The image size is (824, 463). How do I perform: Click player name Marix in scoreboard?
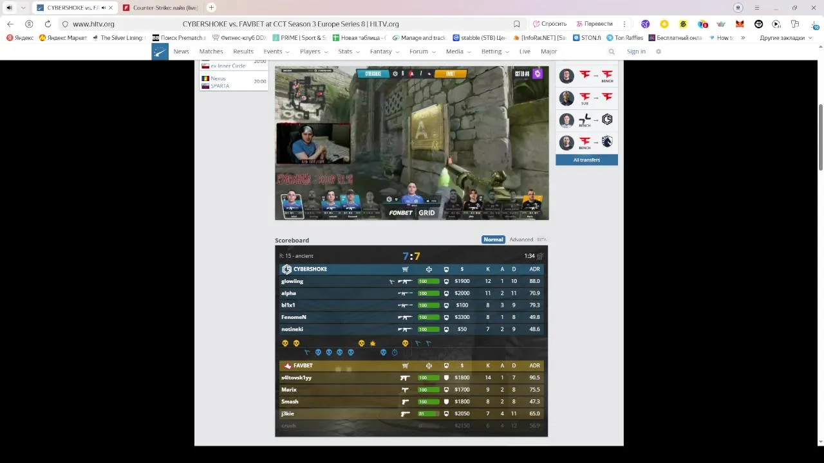coord(288,390)
